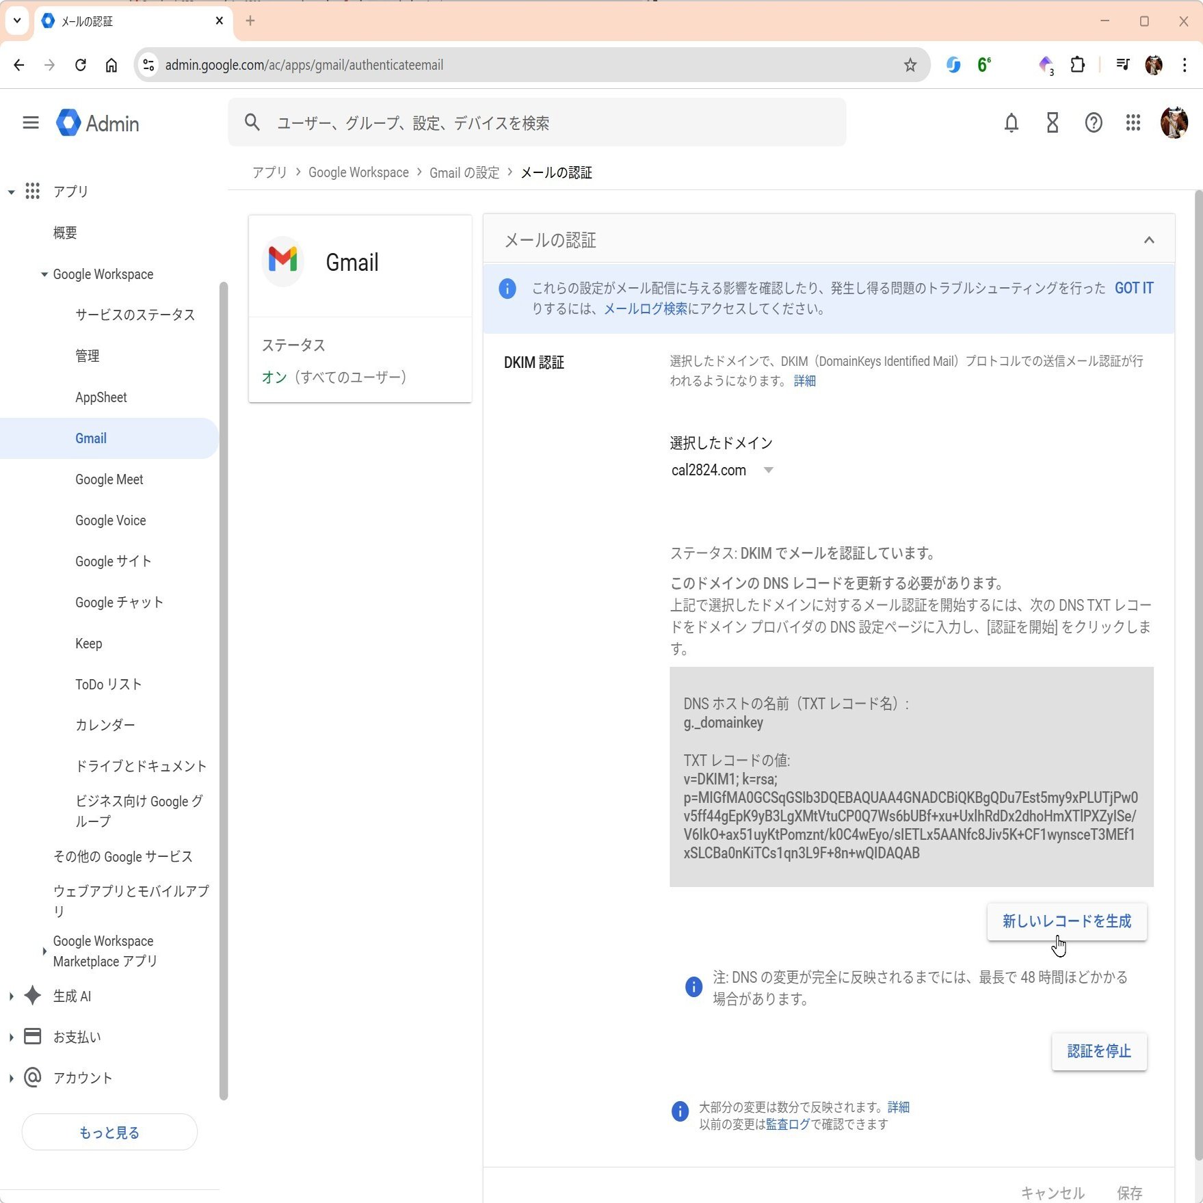Click your account profile avatar
Image resolution: width=1203 pixels, height=1203 pixels.
point(1174,123)
